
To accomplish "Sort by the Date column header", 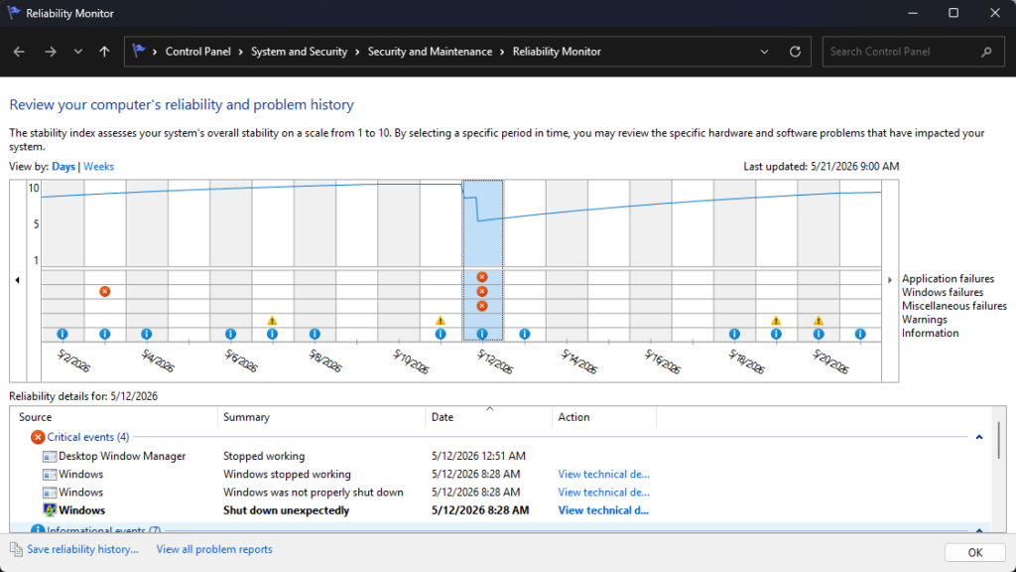I will tap(488, 417).
